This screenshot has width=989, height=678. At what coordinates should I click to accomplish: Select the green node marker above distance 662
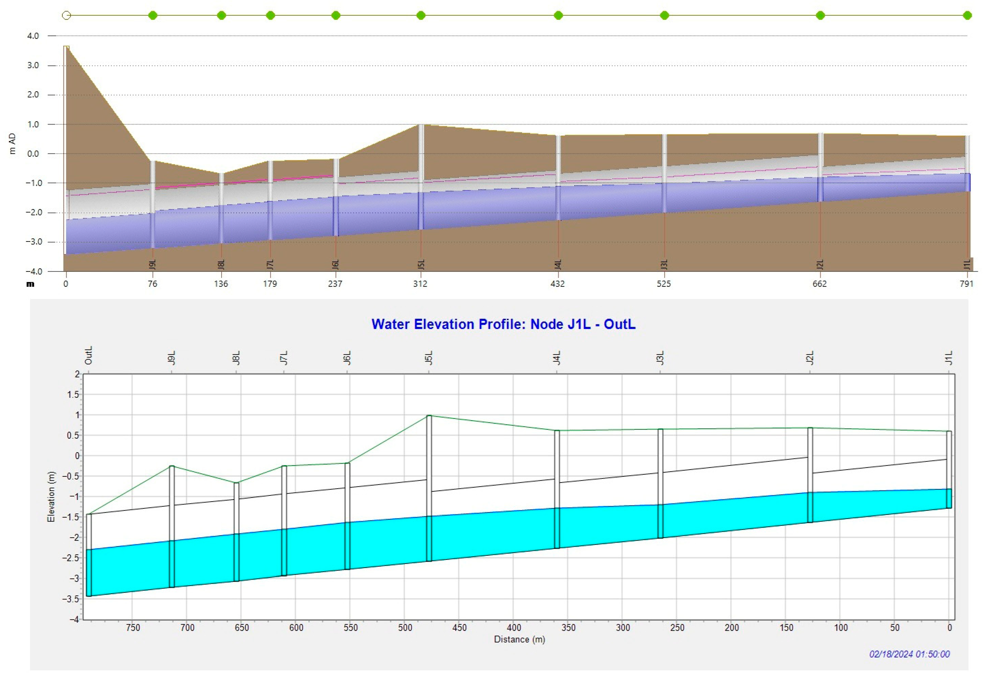tap(820, 16)
